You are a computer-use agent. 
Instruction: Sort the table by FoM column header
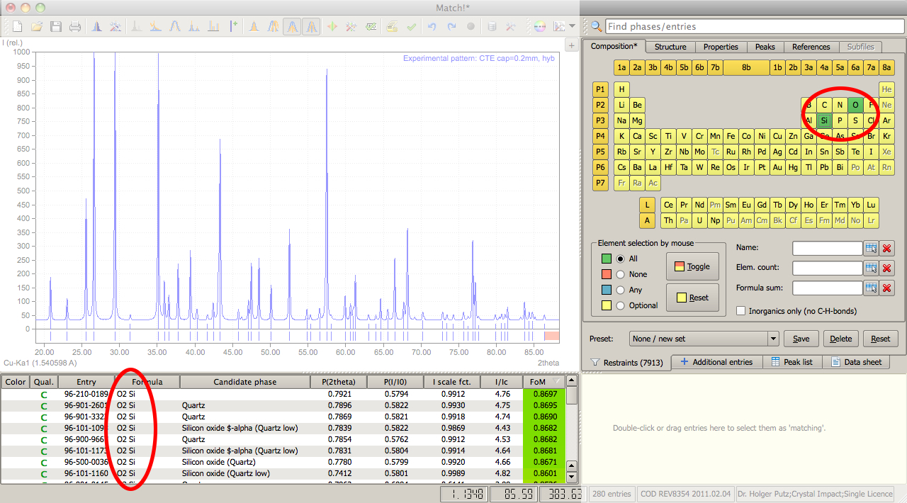pos(539,382)
